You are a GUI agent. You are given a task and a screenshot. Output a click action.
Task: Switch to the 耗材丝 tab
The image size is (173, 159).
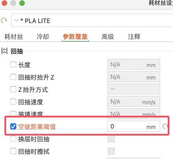point(14,37)
